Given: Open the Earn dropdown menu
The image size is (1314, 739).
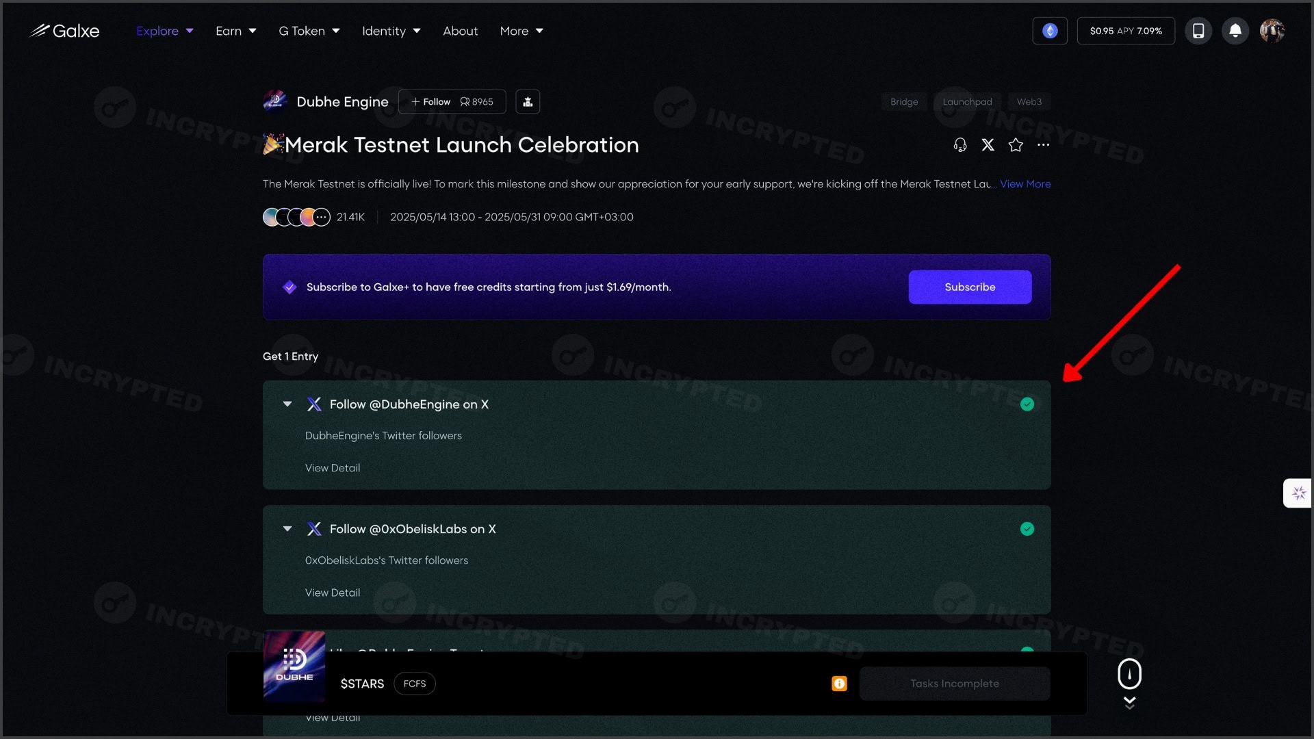Looking at the screenshot, I should 236,31.
